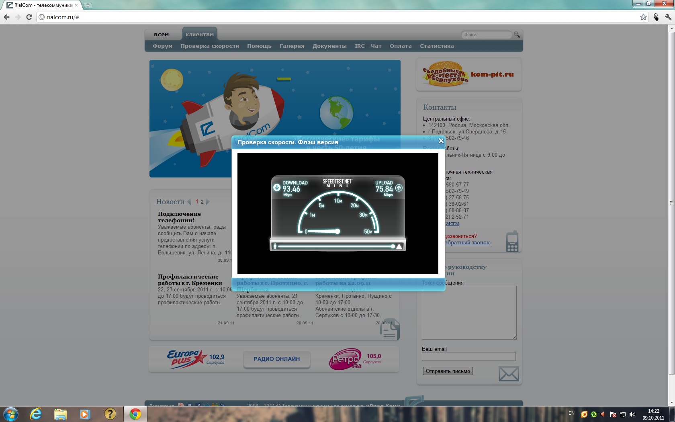Click the browser forward arrow
The width and height of the screenshot is (675, 422).
tap(18, 17)
